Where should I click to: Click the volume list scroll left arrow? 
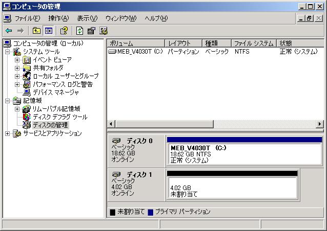(x=111, y=124)
